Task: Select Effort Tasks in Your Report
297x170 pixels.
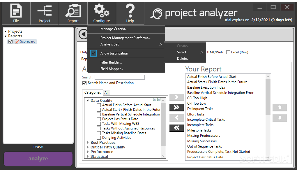Action: pos(196,114)
